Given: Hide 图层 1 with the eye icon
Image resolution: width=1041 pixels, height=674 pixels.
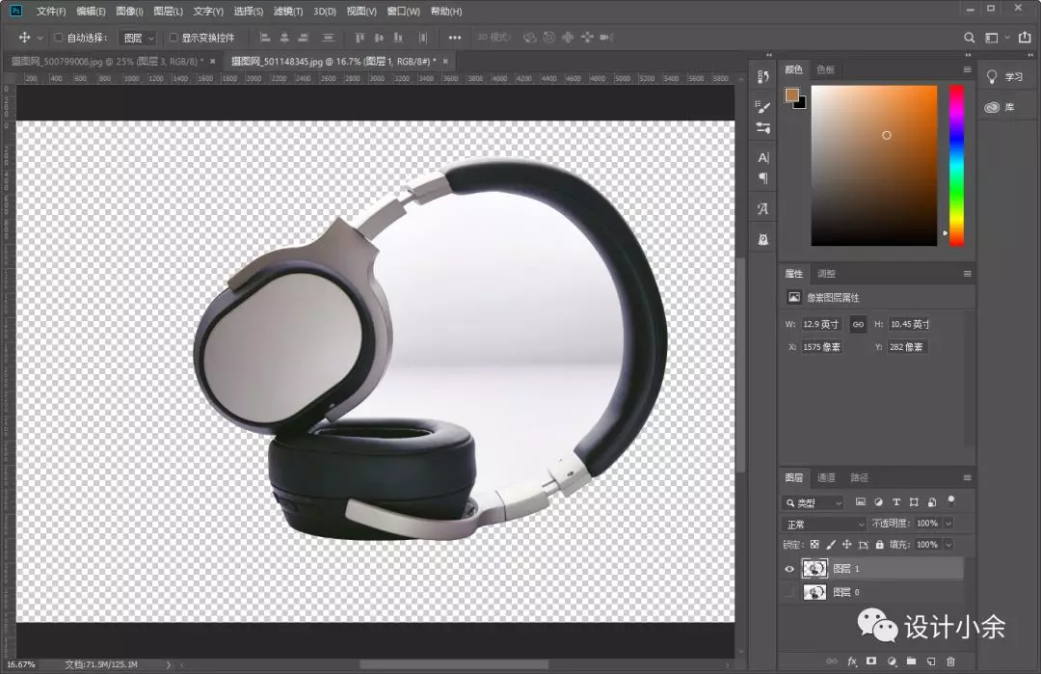Looking at the screenshot, I should pyautogui.click(x=789, y=569).
